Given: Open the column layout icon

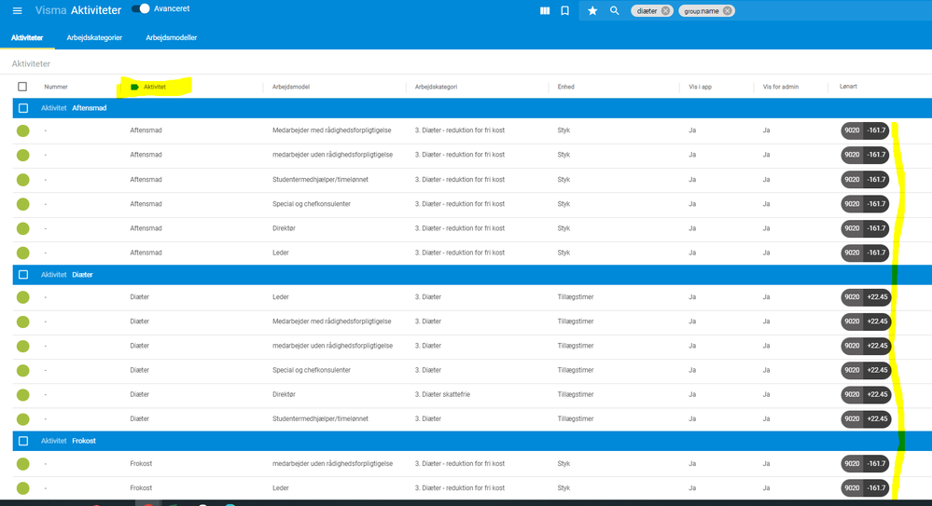Looking at the screenshot, I should [x=545, y=10].
